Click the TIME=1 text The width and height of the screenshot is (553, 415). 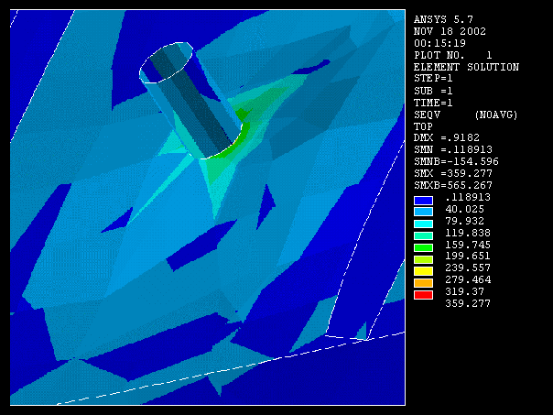coord(433,103)
